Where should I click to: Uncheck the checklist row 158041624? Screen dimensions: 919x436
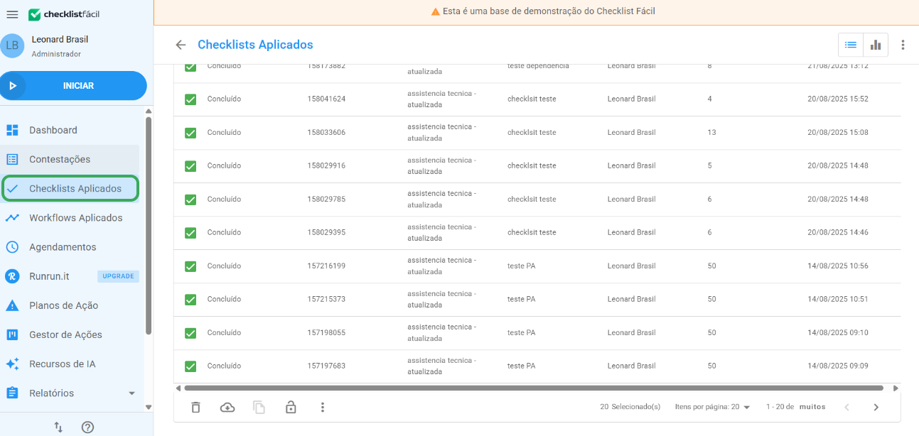[190, 99]
